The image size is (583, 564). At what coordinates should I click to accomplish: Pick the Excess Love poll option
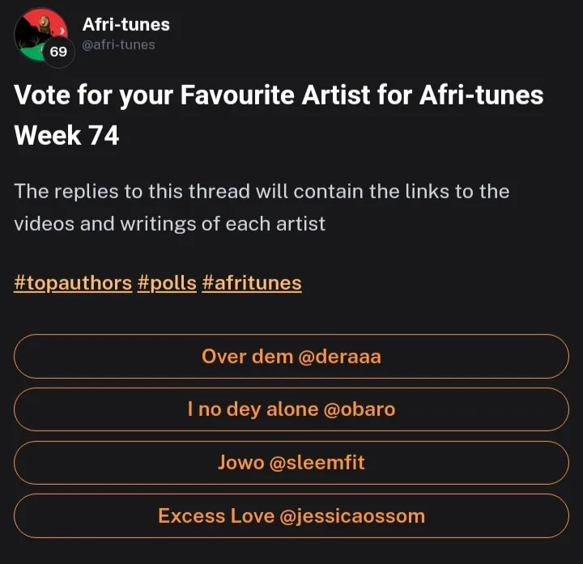[215, 516]
